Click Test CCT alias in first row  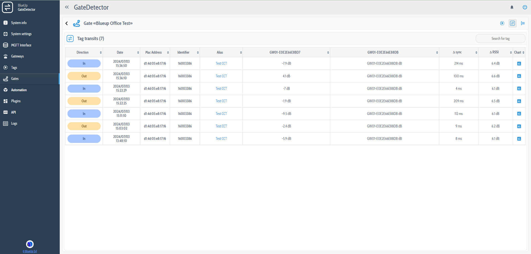pyautogui.click(x=221, y=64)
